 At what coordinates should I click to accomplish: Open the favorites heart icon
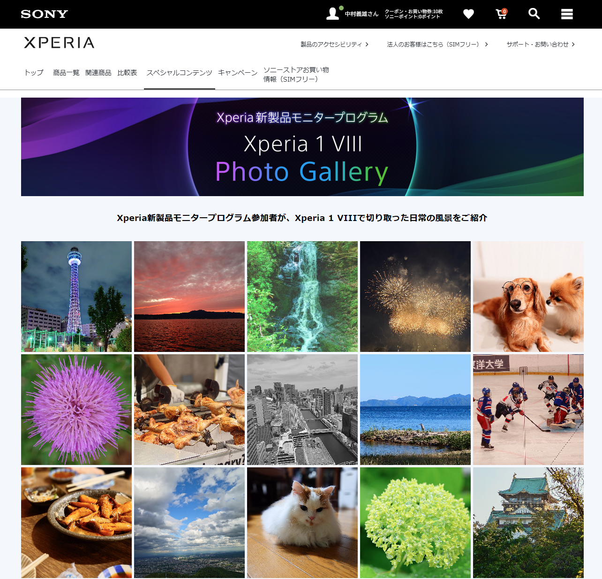468,14
